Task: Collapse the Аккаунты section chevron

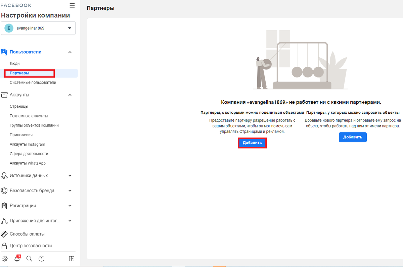Action: (x=70, y=95)
